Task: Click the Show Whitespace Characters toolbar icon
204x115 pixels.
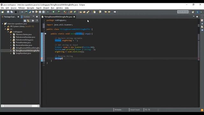Action: point(43,12)
